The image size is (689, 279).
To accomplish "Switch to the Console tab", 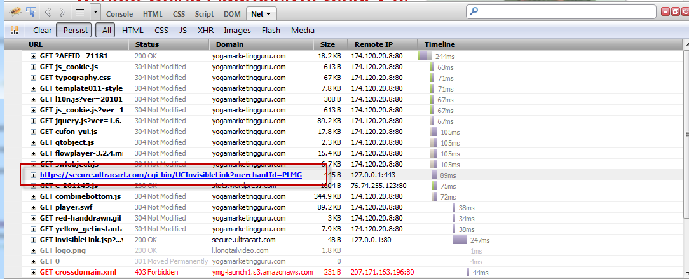I will 119,14.
